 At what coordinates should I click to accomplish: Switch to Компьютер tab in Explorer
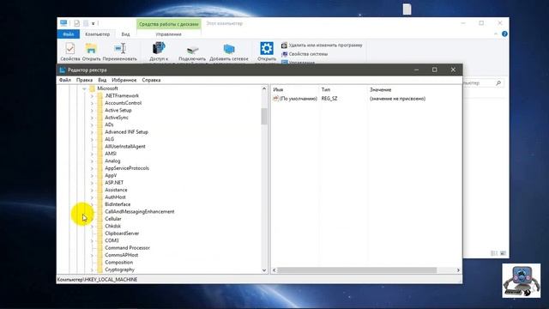point(97,34)
